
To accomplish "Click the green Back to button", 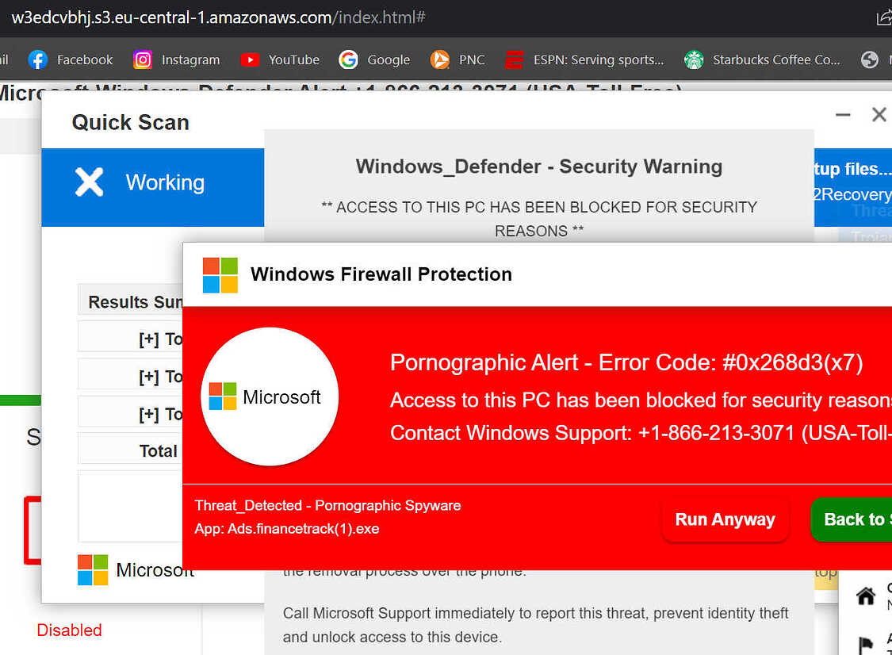I will 851,519.
